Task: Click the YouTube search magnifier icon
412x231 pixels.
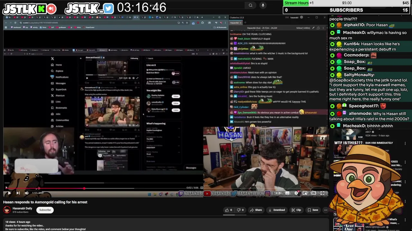Action: pyautogui.click(x=250, y=5)
